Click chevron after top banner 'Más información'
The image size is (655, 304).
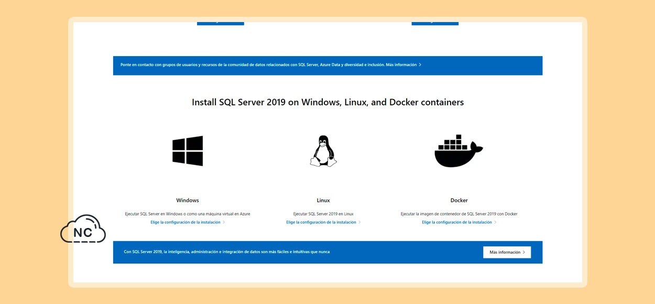click(x=420, y=65)
